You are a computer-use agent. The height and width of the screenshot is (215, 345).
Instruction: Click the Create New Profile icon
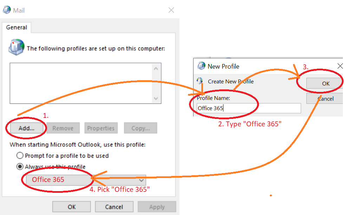pyautogui.click(x=200, y=81)
